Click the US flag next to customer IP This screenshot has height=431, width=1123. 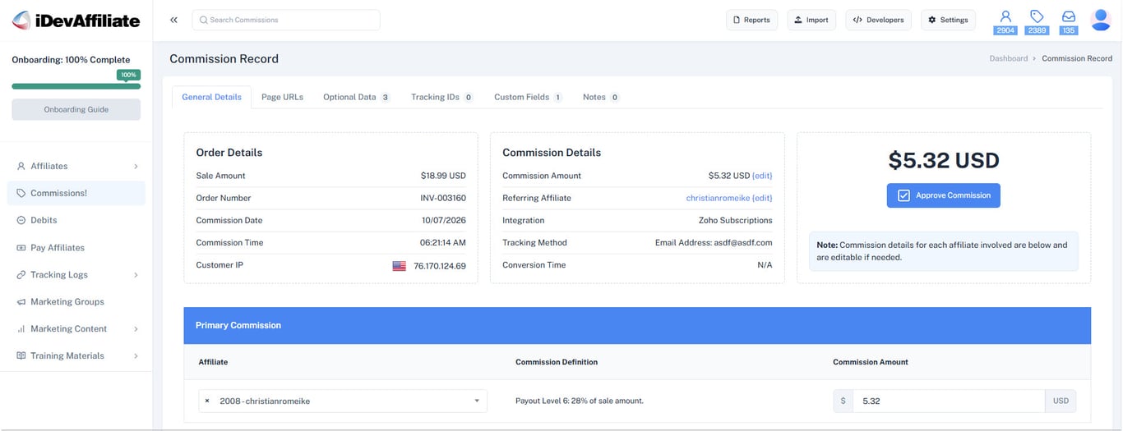tap(399, 266)
